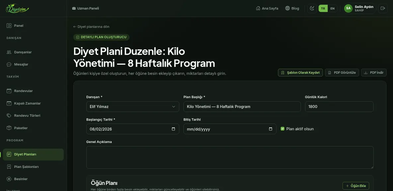The height and width of the screenshot is (191, 393).
Task: Click the Besinler sidebar icon
Action: [9, 179]
